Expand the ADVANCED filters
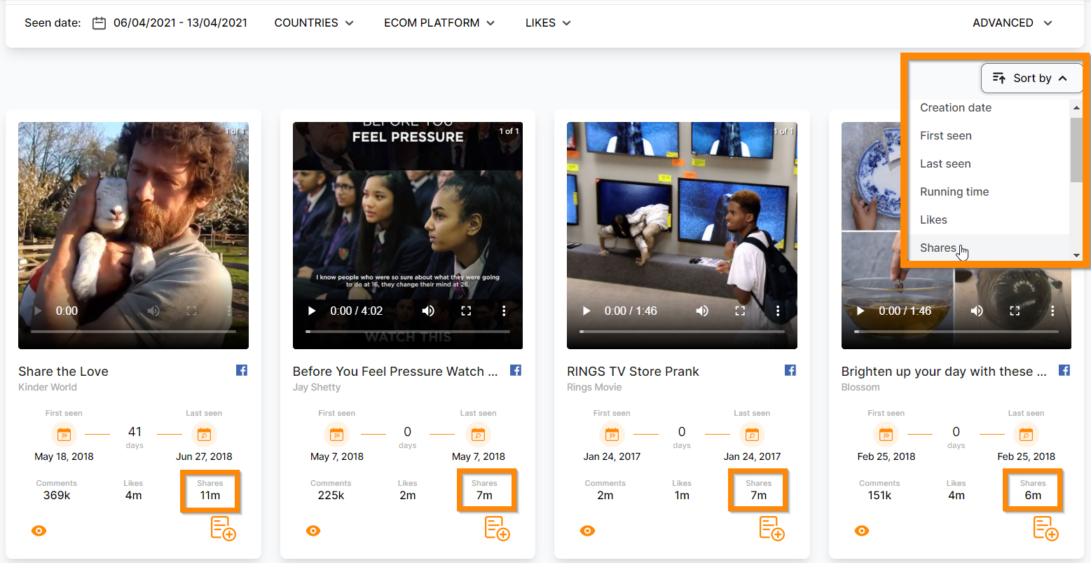1091x563 pixels. (x=1013, y=23)
